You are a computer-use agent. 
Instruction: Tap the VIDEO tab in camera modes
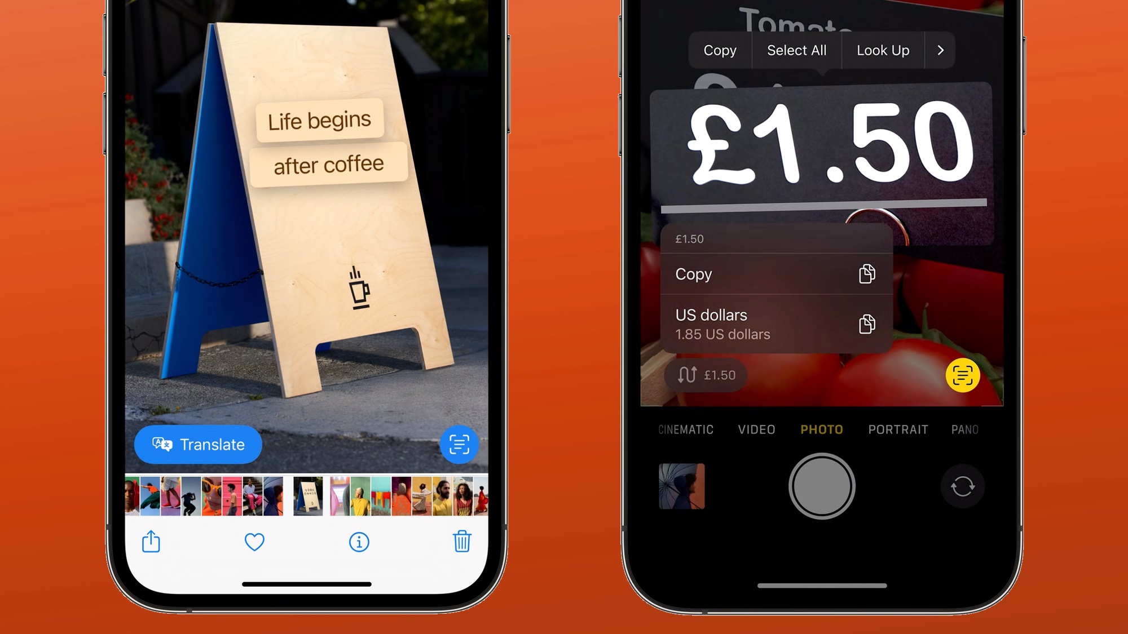[x=755, y=429]
